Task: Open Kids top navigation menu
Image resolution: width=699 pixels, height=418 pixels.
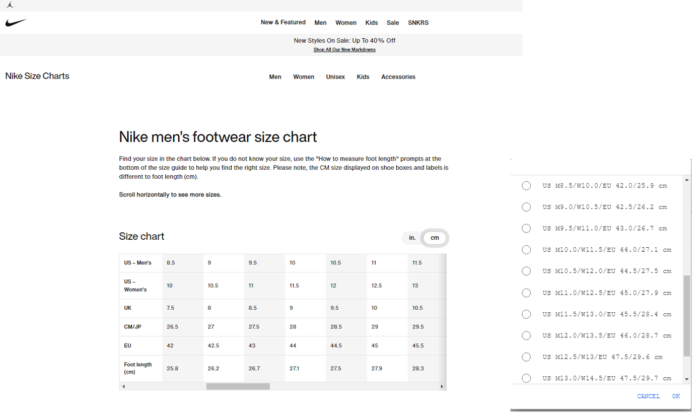Action: pyautogui.click(x=372, y=23)
